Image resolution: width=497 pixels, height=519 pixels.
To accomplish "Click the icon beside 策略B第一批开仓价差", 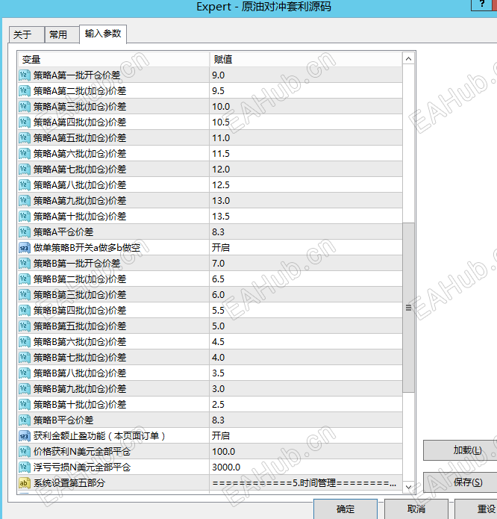I will pos(25,264).
